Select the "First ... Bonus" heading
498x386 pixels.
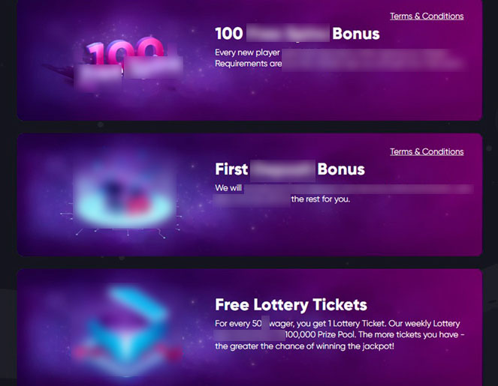[x=290, y=169]
